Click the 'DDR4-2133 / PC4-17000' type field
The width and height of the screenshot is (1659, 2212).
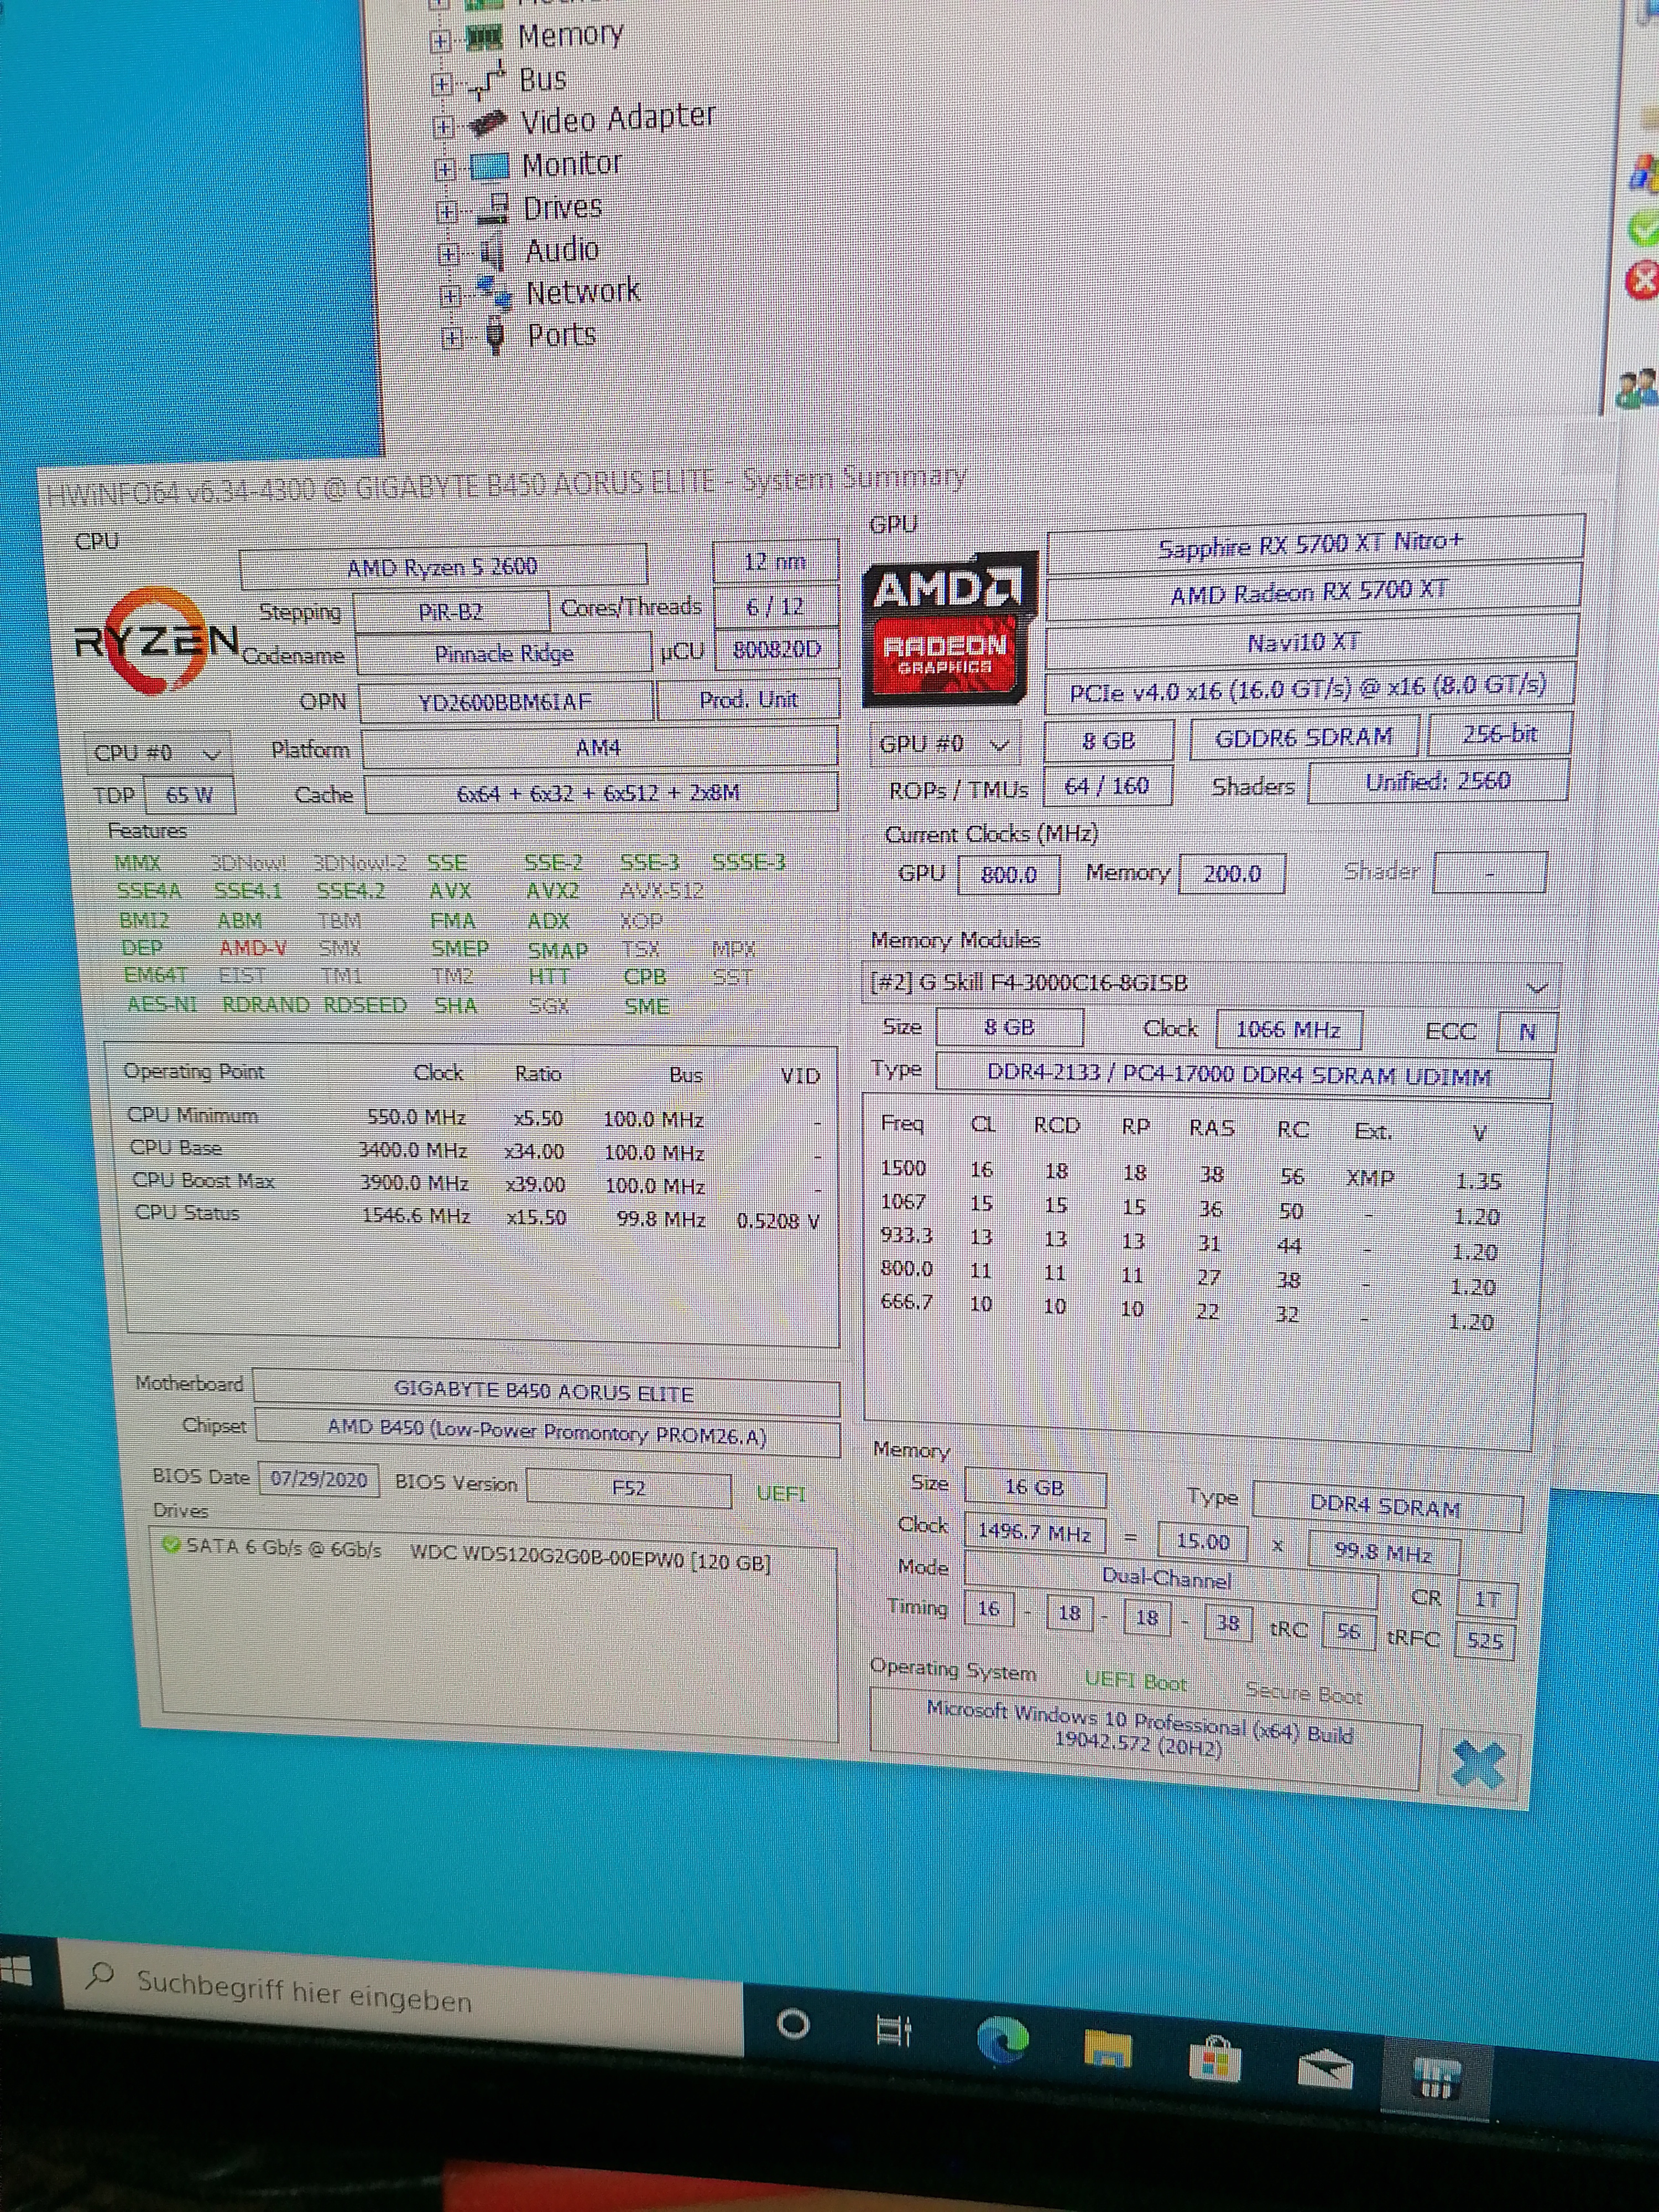1243,1076
